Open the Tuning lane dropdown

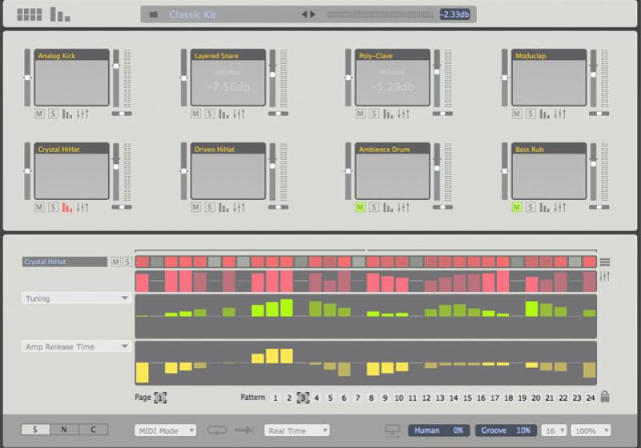pyautogui.click(x=76, y=298)
